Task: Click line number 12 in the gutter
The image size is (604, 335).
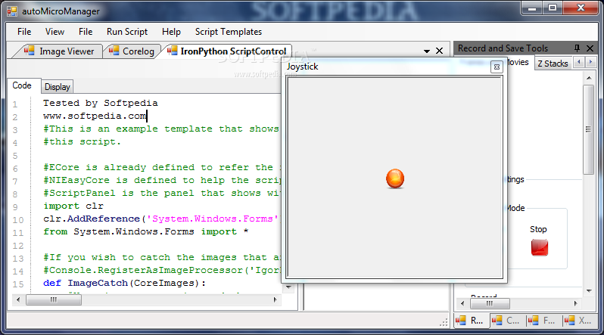Action: tap(18, 246)
